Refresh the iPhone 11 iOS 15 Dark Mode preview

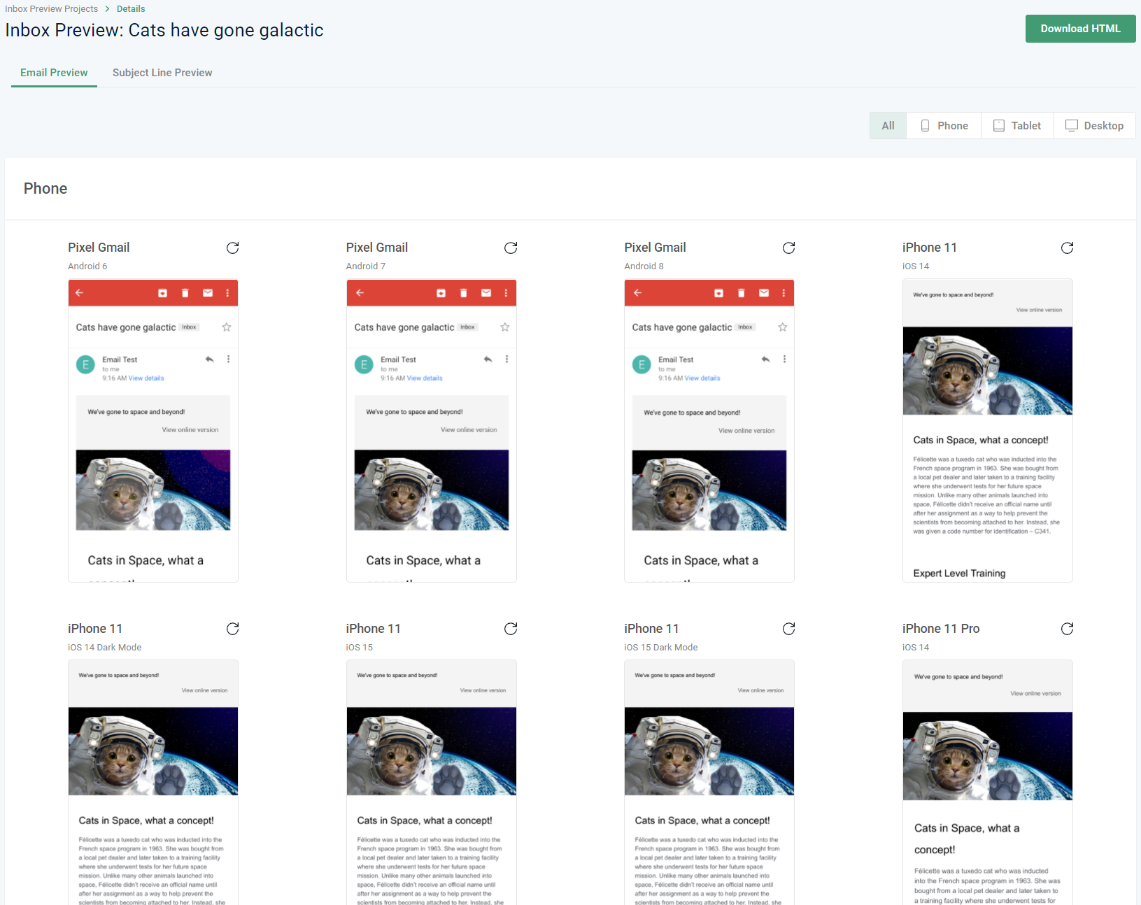pos(789,629)
